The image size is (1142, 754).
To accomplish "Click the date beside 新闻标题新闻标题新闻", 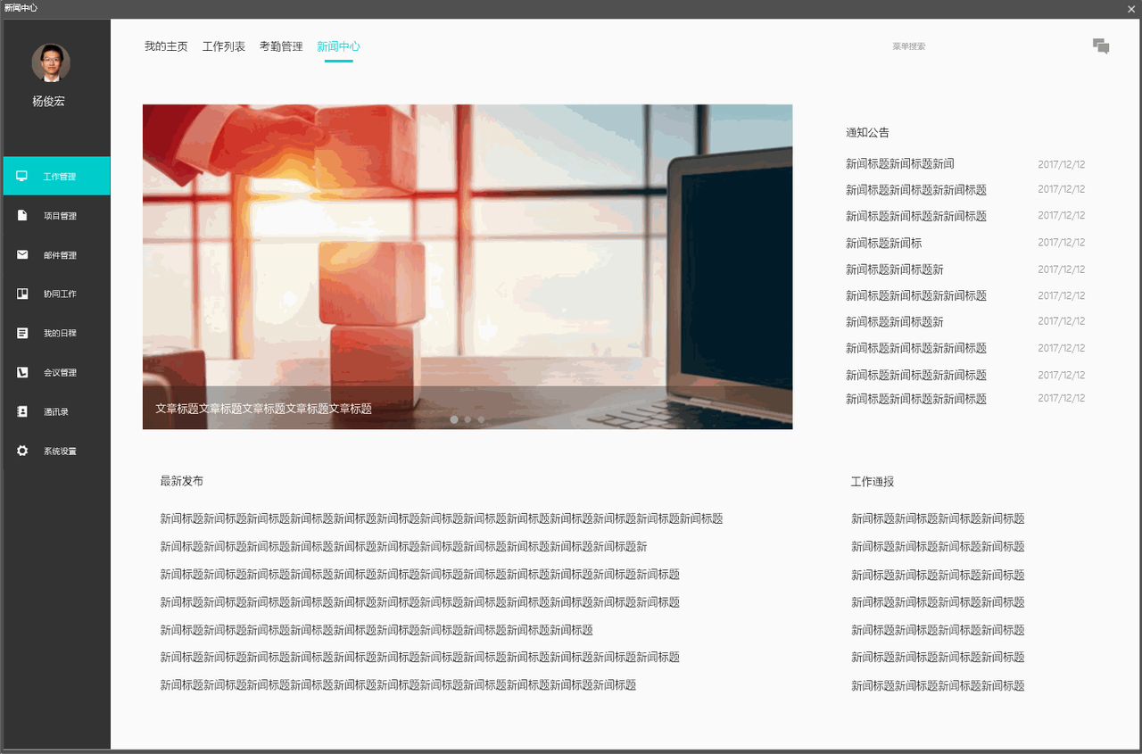I will 1062,164.
